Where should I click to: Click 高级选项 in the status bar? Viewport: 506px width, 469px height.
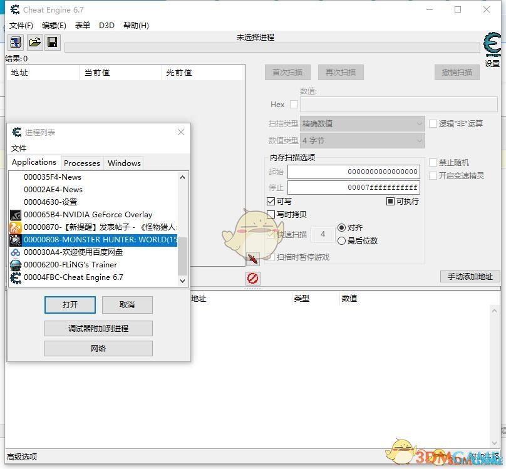[x=22, y=456]
